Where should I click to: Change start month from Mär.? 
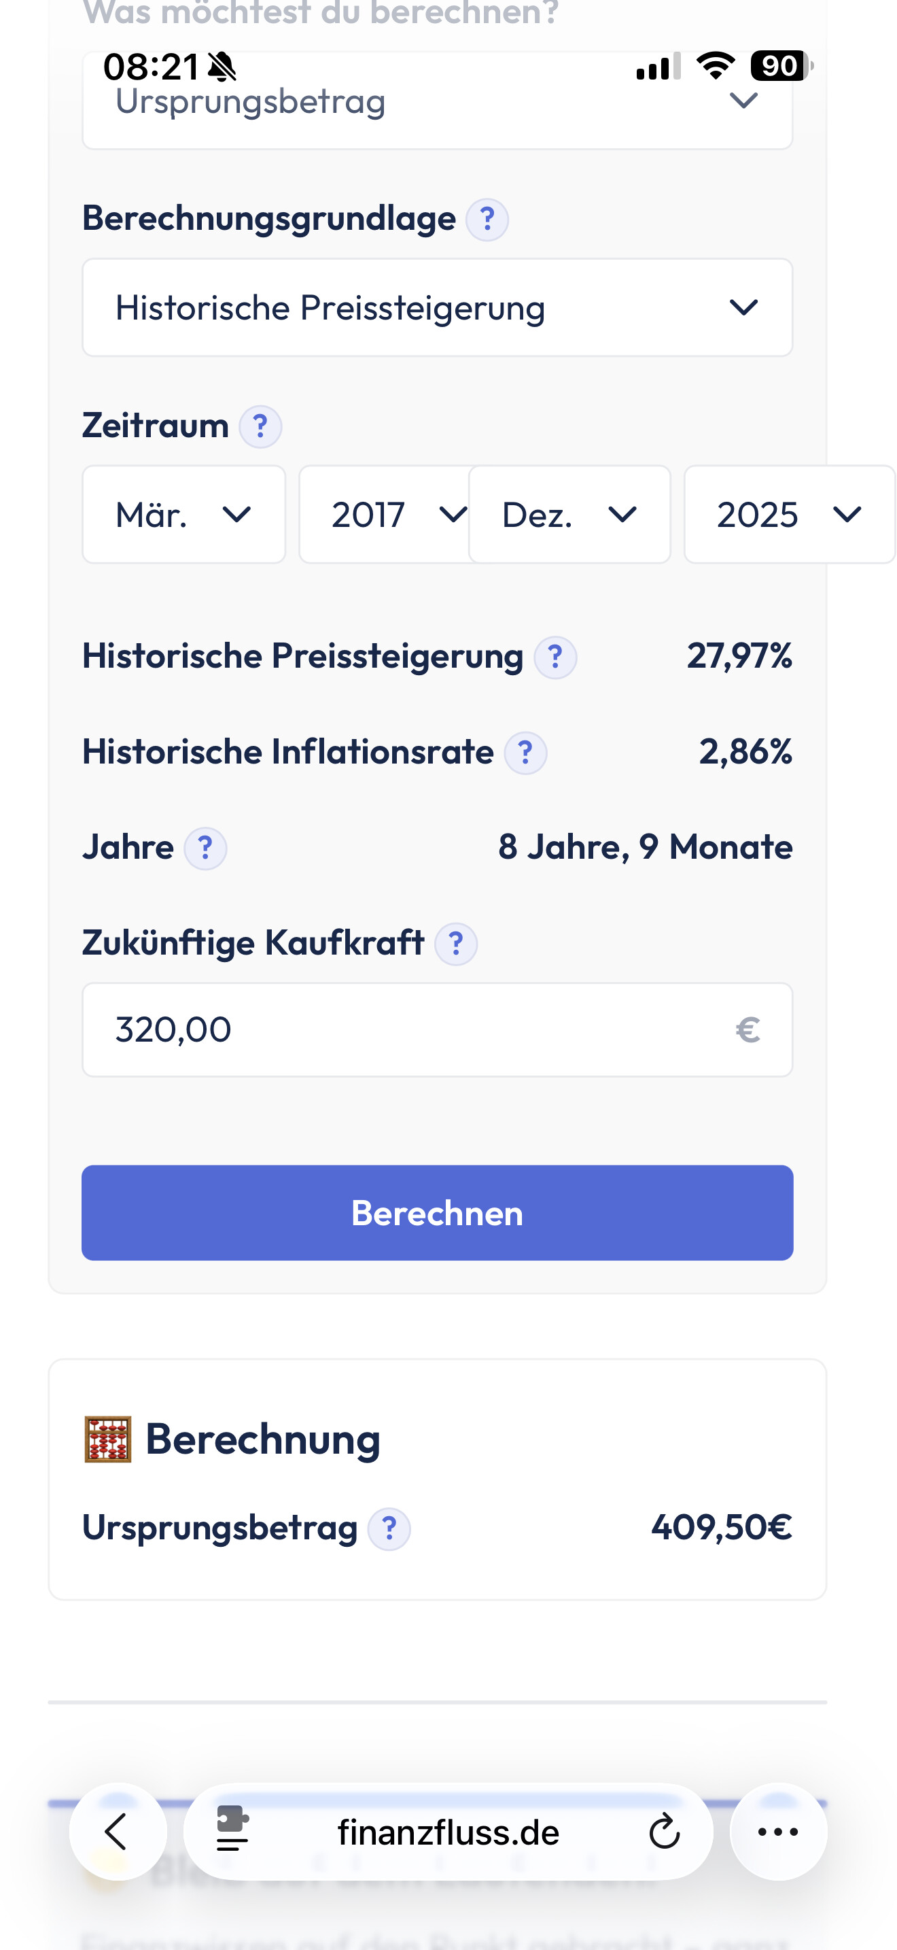[x=183, y=515]
